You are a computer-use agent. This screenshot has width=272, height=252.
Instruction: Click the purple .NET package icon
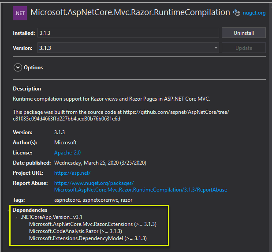20,13
